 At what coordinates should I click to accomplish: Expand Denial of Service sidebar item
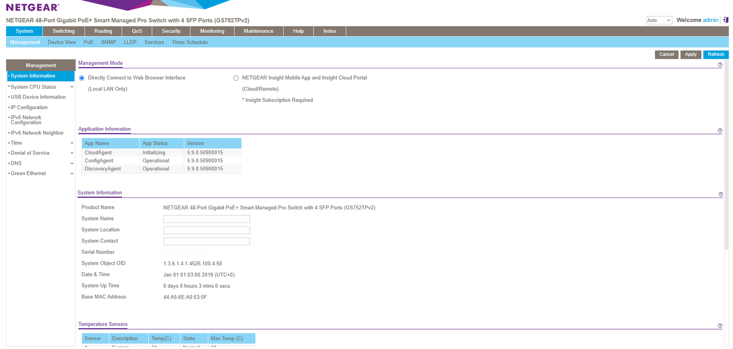pyautogui.click(x=72, y=153)
